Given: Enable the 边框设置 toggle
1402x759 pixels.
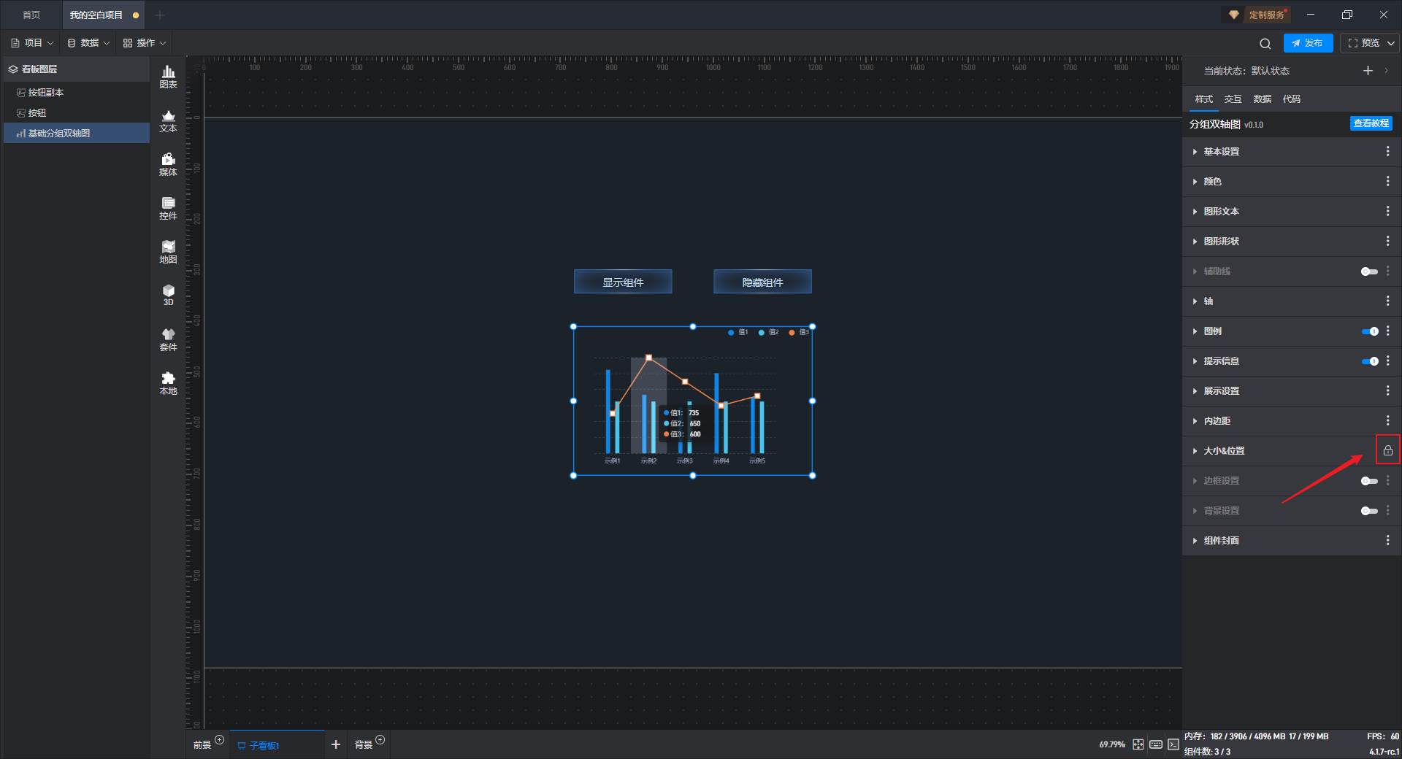Looking at the screenshot, I should pos(1369,481).
